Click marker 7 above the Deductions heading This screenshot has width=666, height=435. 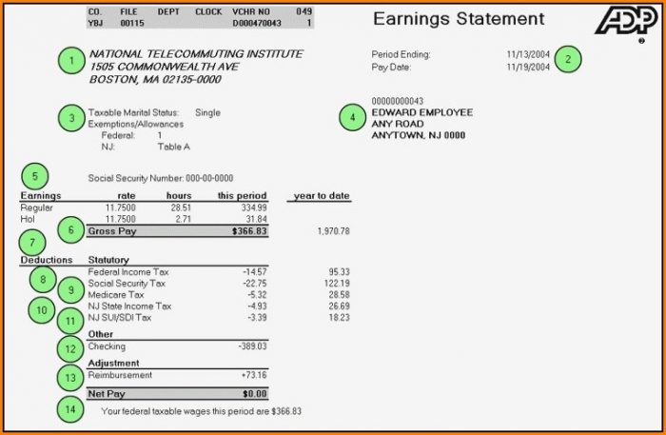click(x=31, y=242)
